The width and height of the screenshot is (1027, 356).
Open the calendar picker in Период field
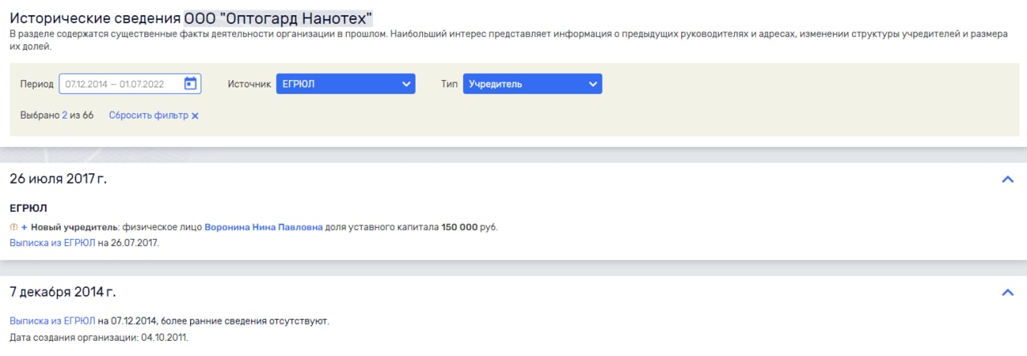coord(190,83)
